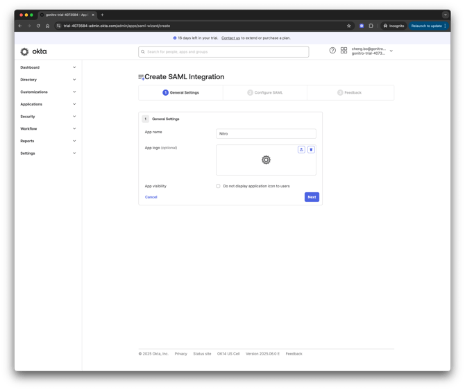Click the Incognito indicator
465x390 pixels.
pos(394,26)
